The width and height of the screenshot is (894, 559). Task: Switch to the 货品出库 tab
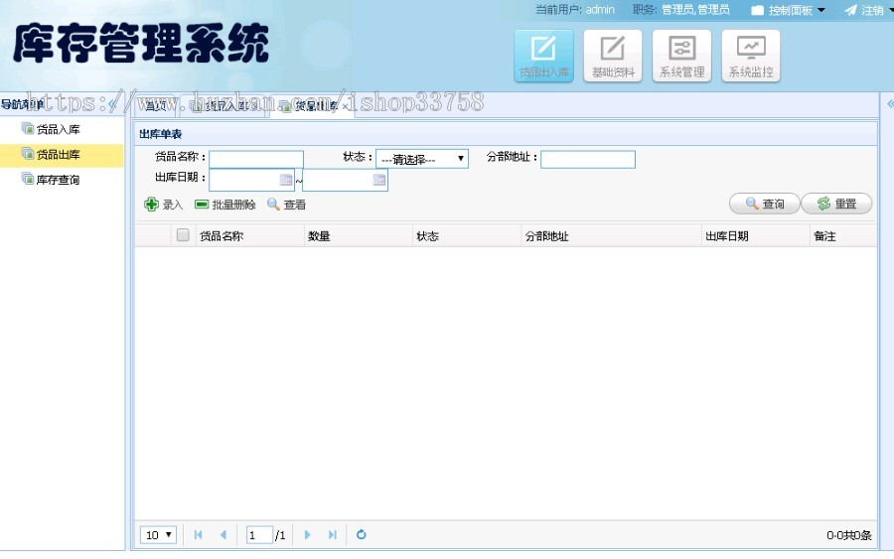tap(311, 106)
